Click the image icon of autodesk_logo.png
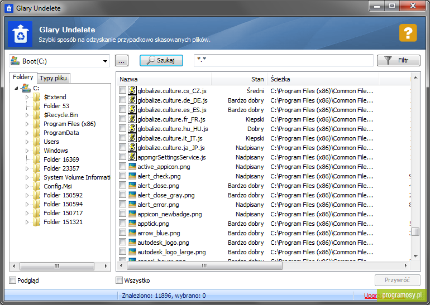The image size is (430, 305). point(132,243)
